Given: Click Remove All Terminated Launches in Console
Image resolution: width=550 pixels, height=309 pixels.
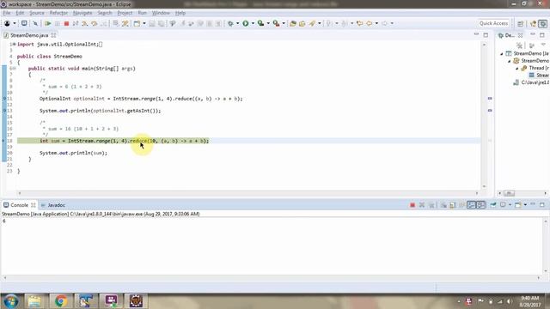Looking at the screenshot, I should [x=431, y=205].
